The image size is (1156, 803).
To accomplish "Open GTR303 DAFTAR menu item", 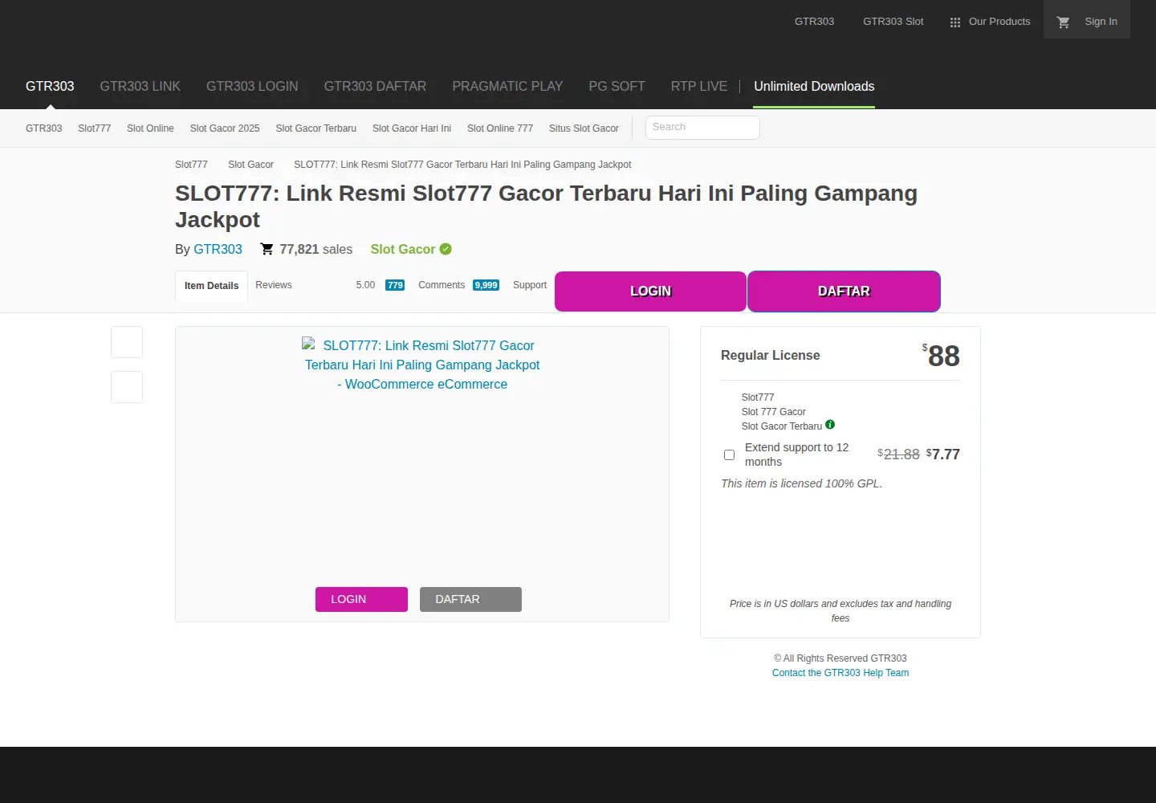I will pyautogui.click(x=375, y=86).
